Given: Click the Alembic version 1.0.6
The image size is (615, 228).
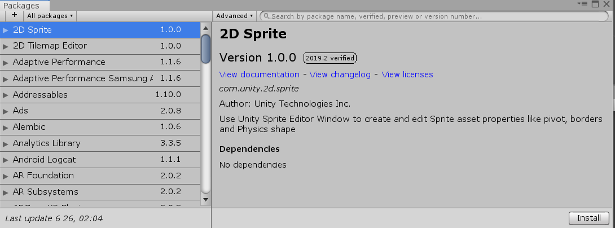Looking at the screenshot, I should pyautogui.click(x=170, y=127).
